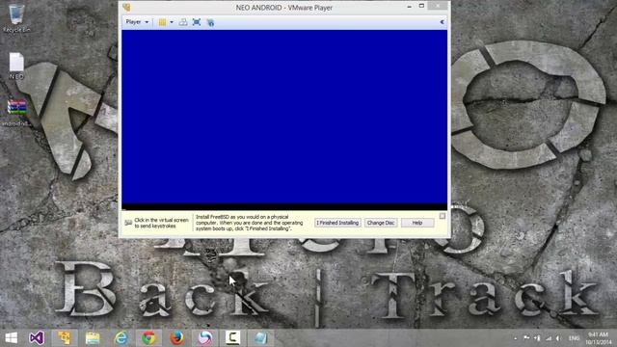Open Visual Studio from the taskbar
Viewport: 617px width, 347px height.
(37, 338)
